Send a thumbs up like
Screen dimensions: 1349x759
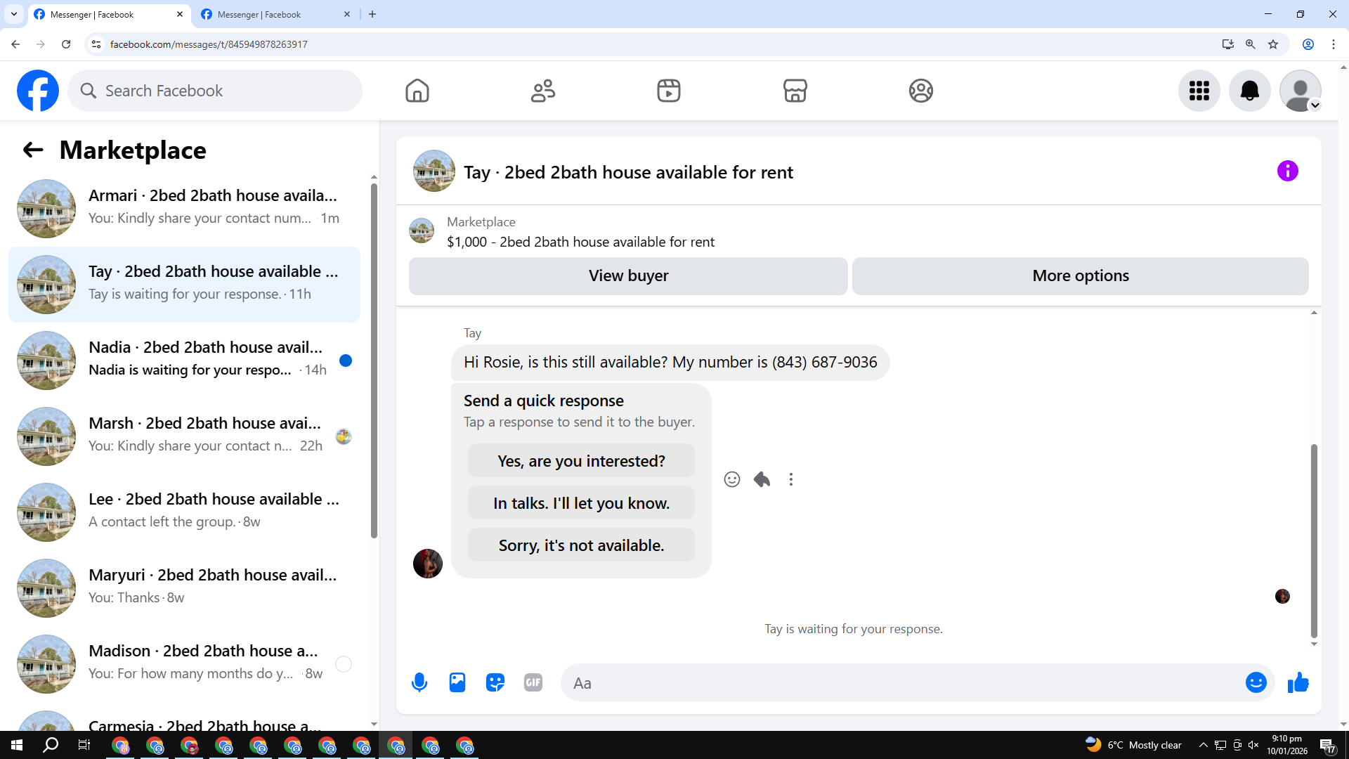1298,682
